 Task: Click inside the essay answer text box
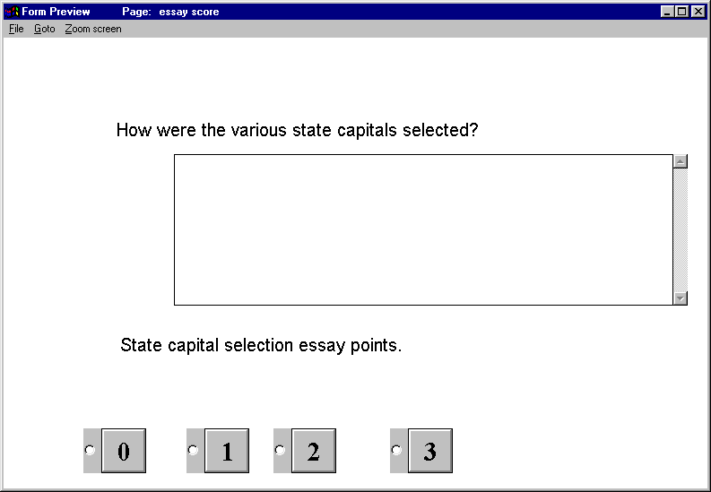click(423, 229)
